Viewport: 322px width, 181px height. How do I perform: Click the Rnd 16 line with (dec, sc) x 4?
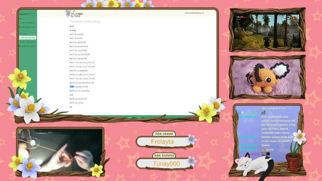pyautogui.click(x=82, y=74)
